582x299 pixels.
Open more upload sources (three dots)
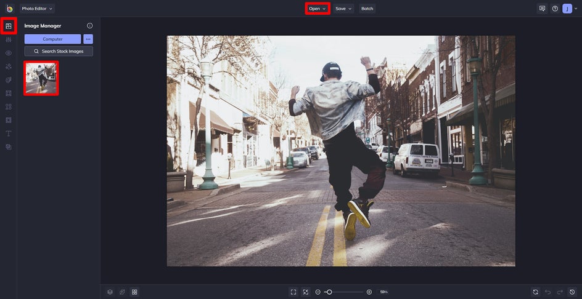point(88,39)
